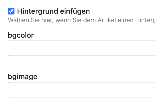Image resolution: width=155 pixels, height=108 pixels.
Task: Disable the background insertion option
Action: click(11, 11)
